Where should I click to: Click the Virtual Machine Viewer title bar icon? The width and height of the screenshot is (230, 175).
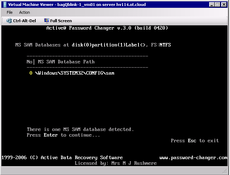click(4, 5)
